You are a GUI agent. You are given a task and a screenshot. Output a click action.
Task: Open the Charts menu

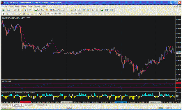pyautogui.click(x=24, y=6)
